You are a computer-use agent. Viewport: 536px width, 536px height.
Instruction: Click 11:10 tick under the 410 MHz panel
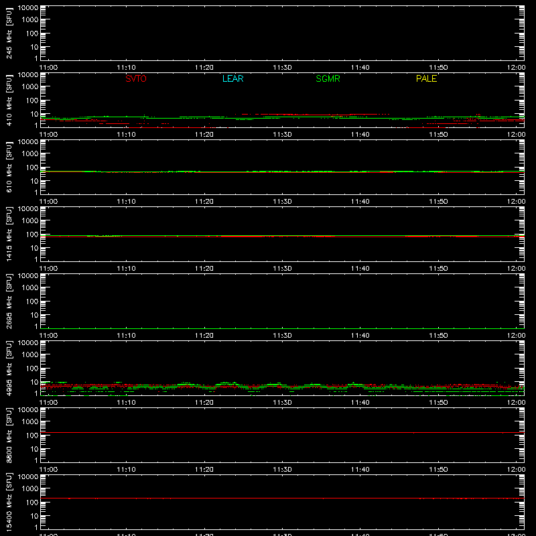[x=126, y=135]
